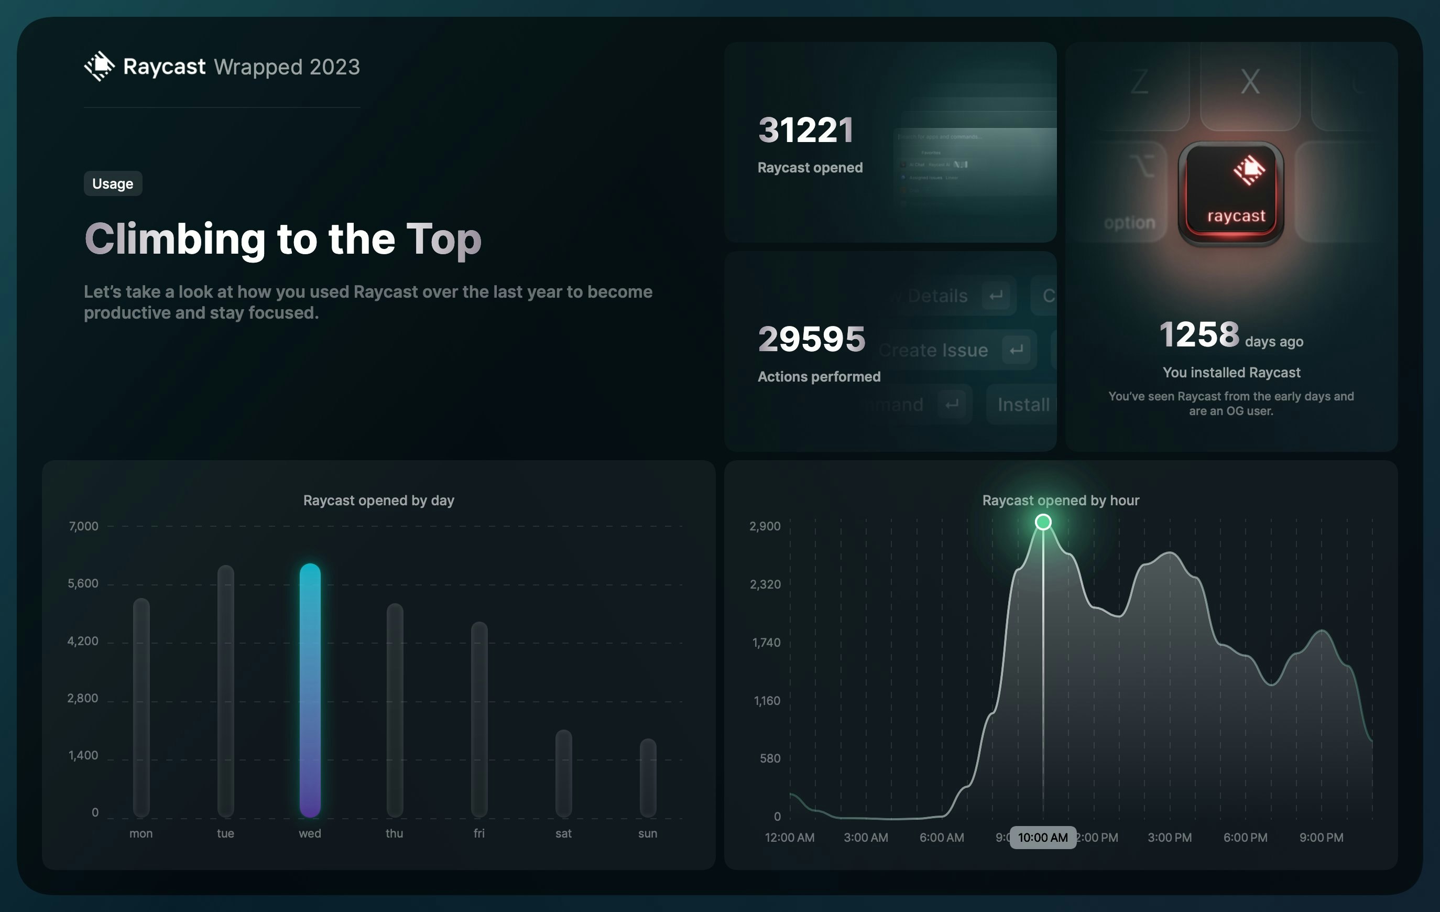
Task: Click the 7,000 value on the day chart axis
Action: (x=83, y=526)
